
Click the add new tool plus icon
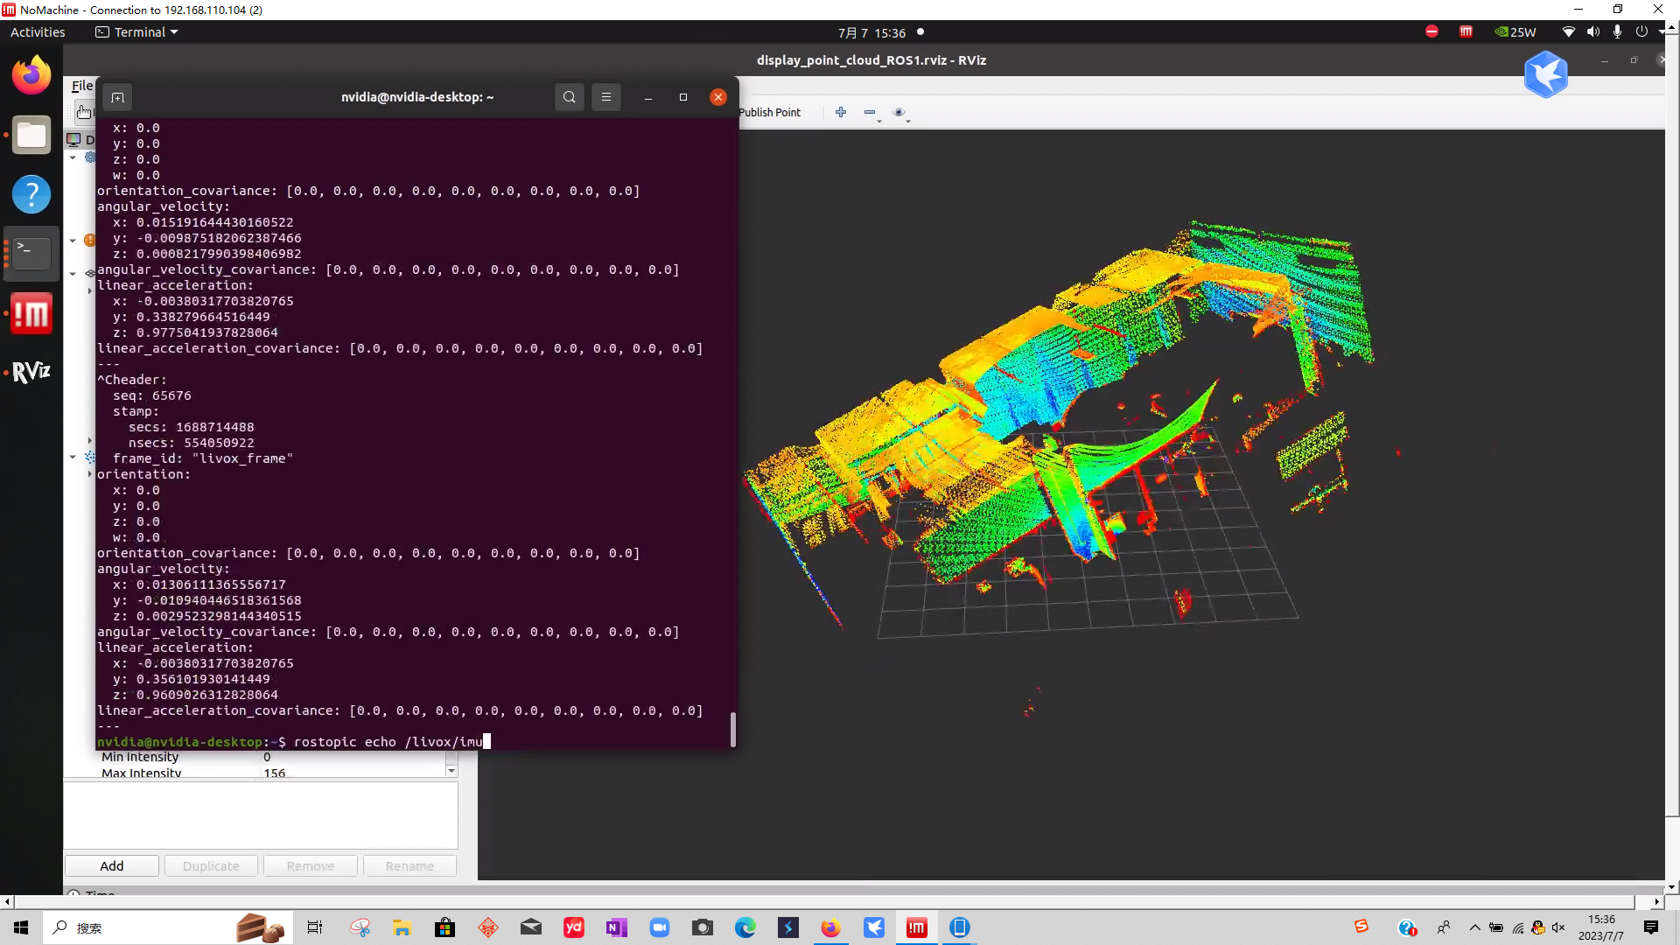coord(840,112)
